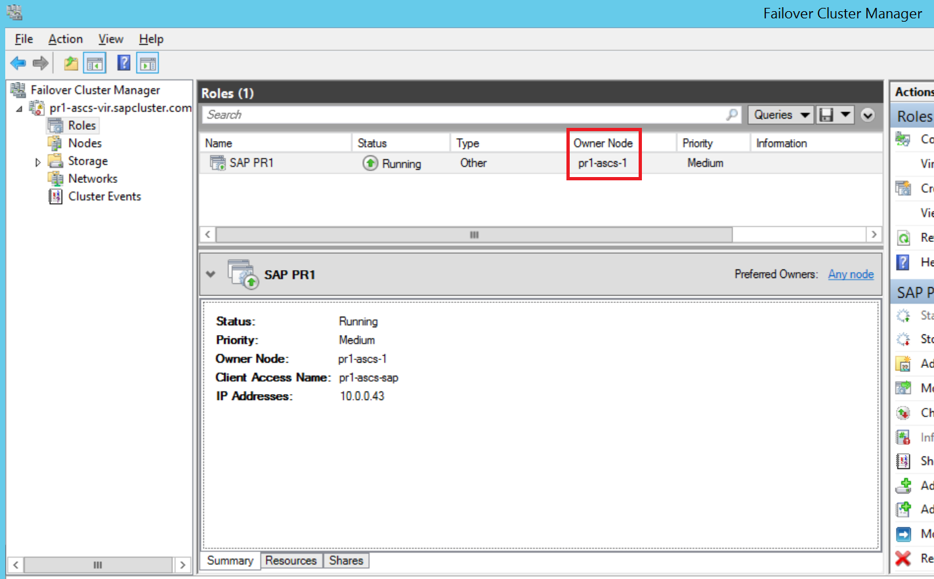The width and height of the screenshot is (934, 579).
Task: Click the Add File Share icon in Actions
Action: [903, 363]
